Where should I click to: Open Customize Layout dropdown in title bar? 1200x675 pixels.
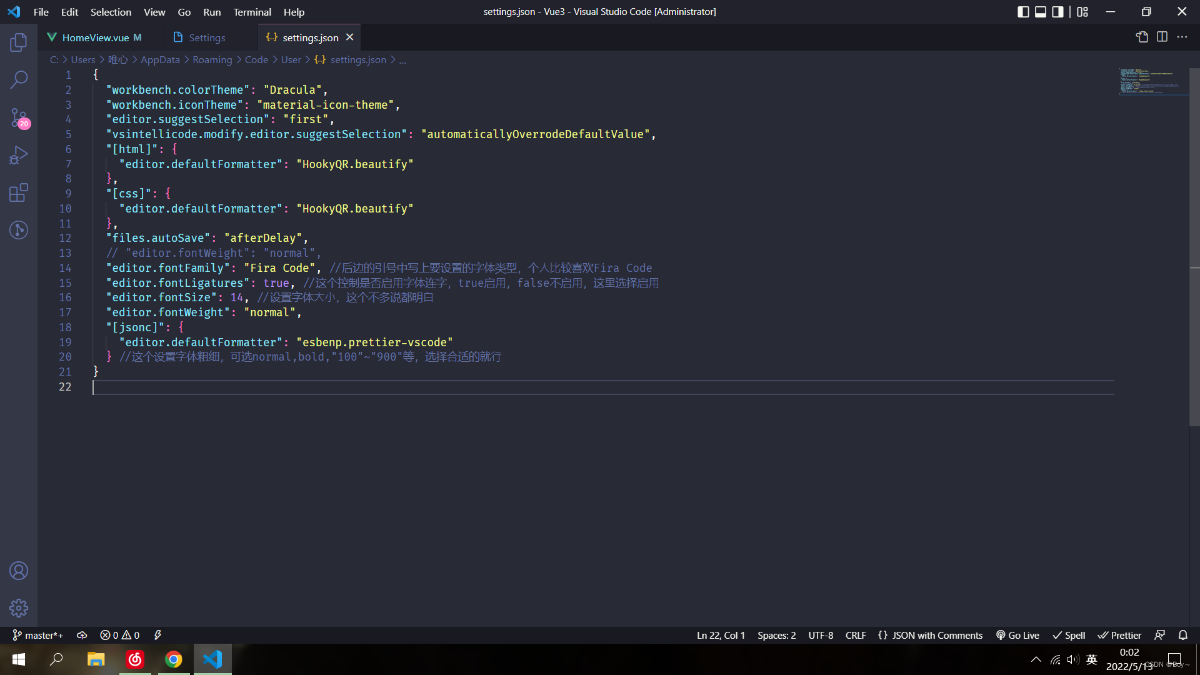pos(1082,11)
